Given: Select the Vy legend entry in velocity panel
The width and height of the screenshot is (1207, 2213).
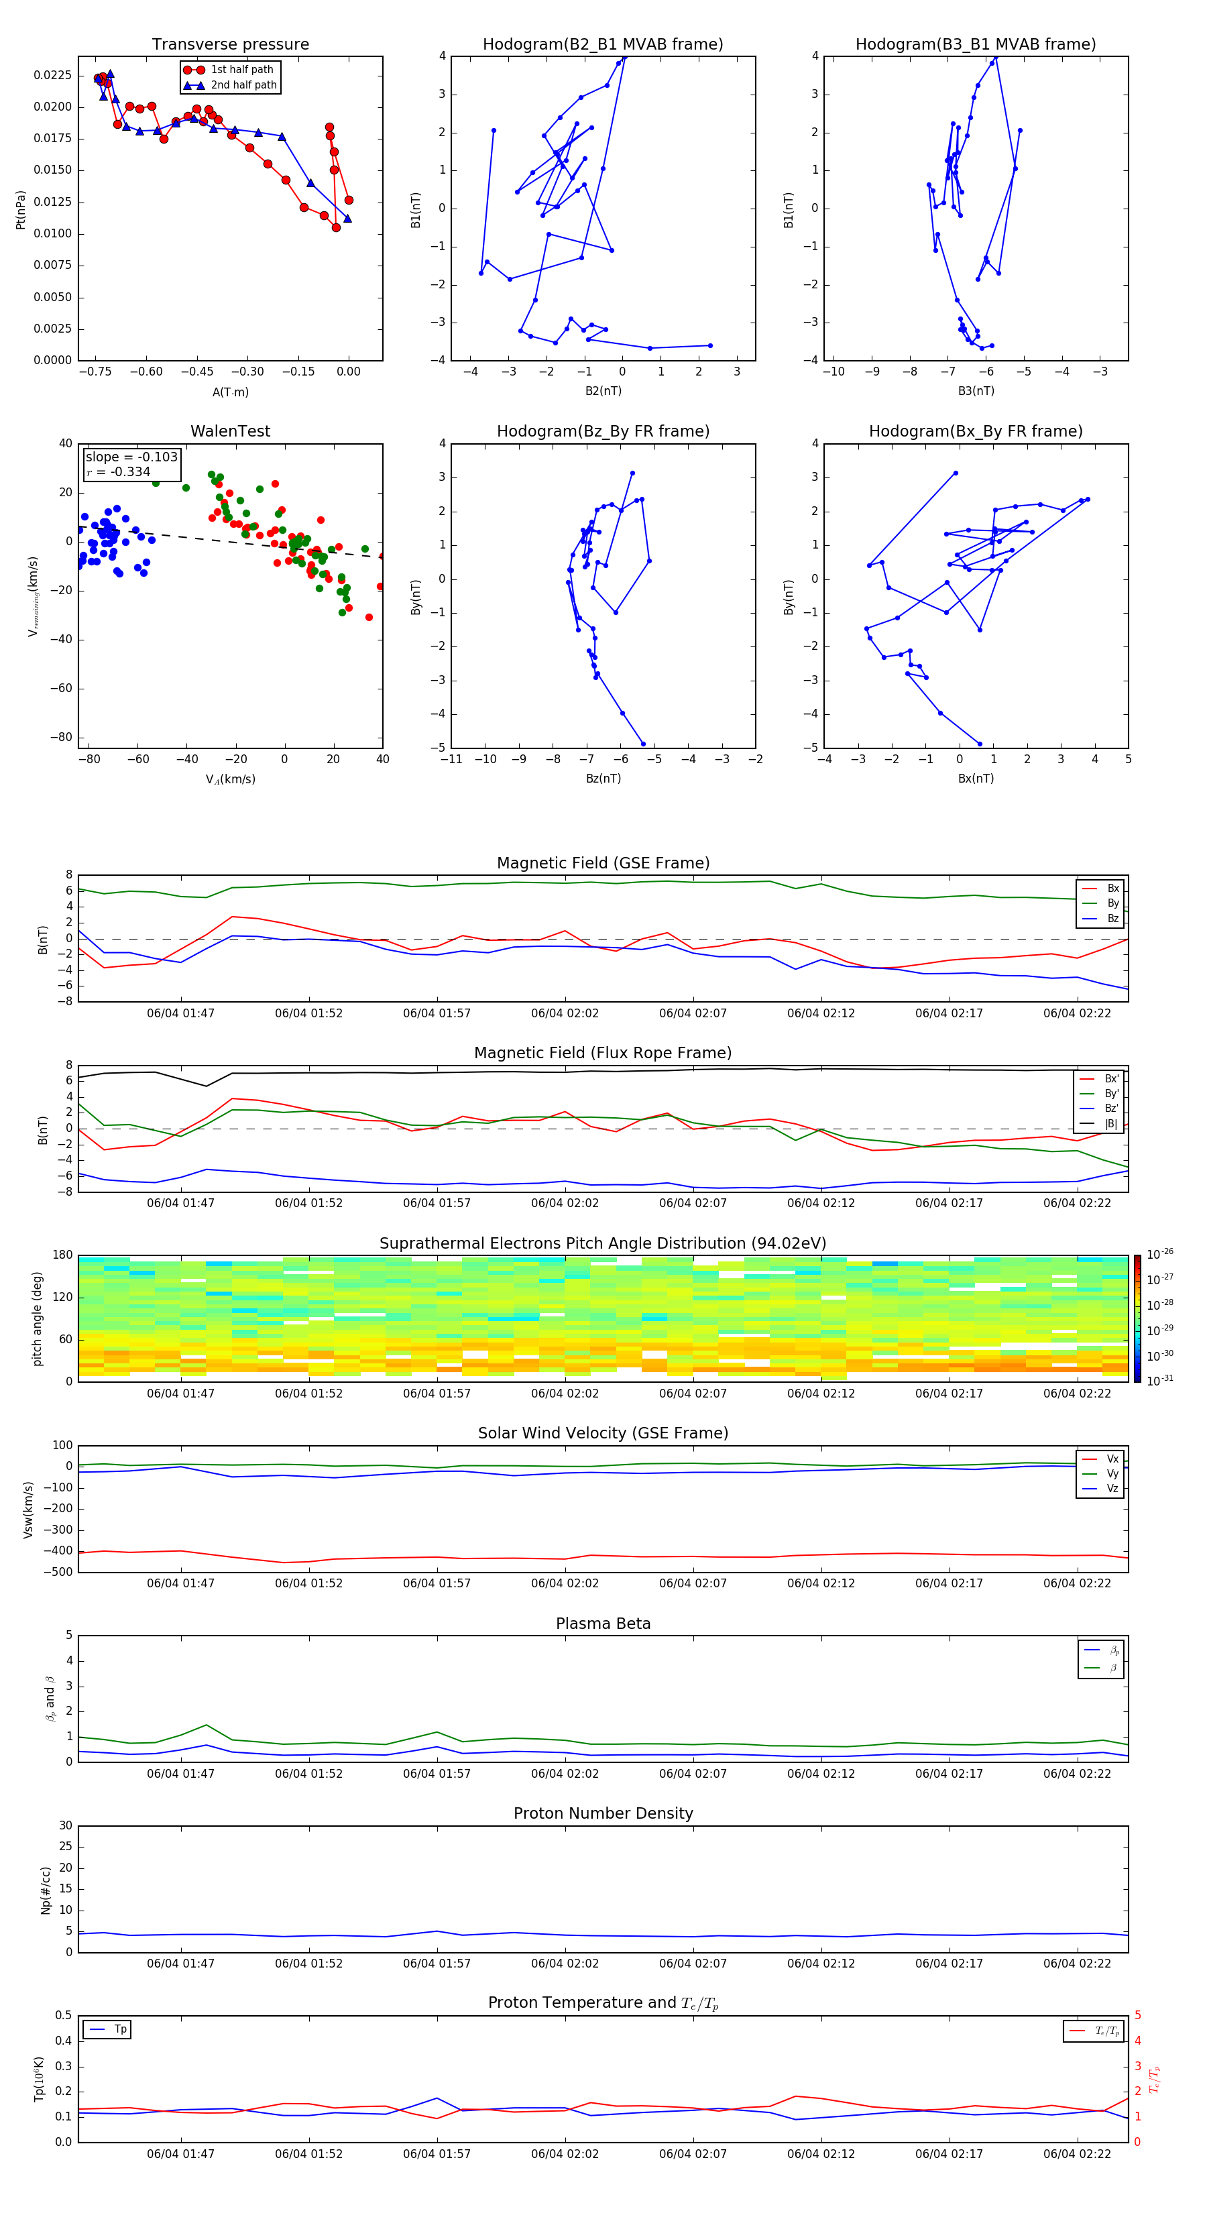Looking at the screenshot, I should point(1100,1473).
